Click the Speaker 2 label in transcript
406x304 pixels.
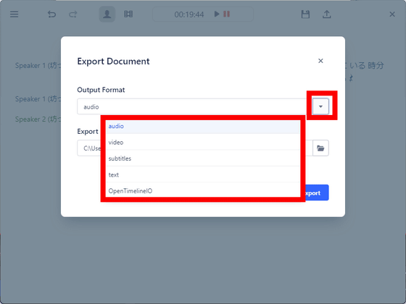(x=38, y=119)
